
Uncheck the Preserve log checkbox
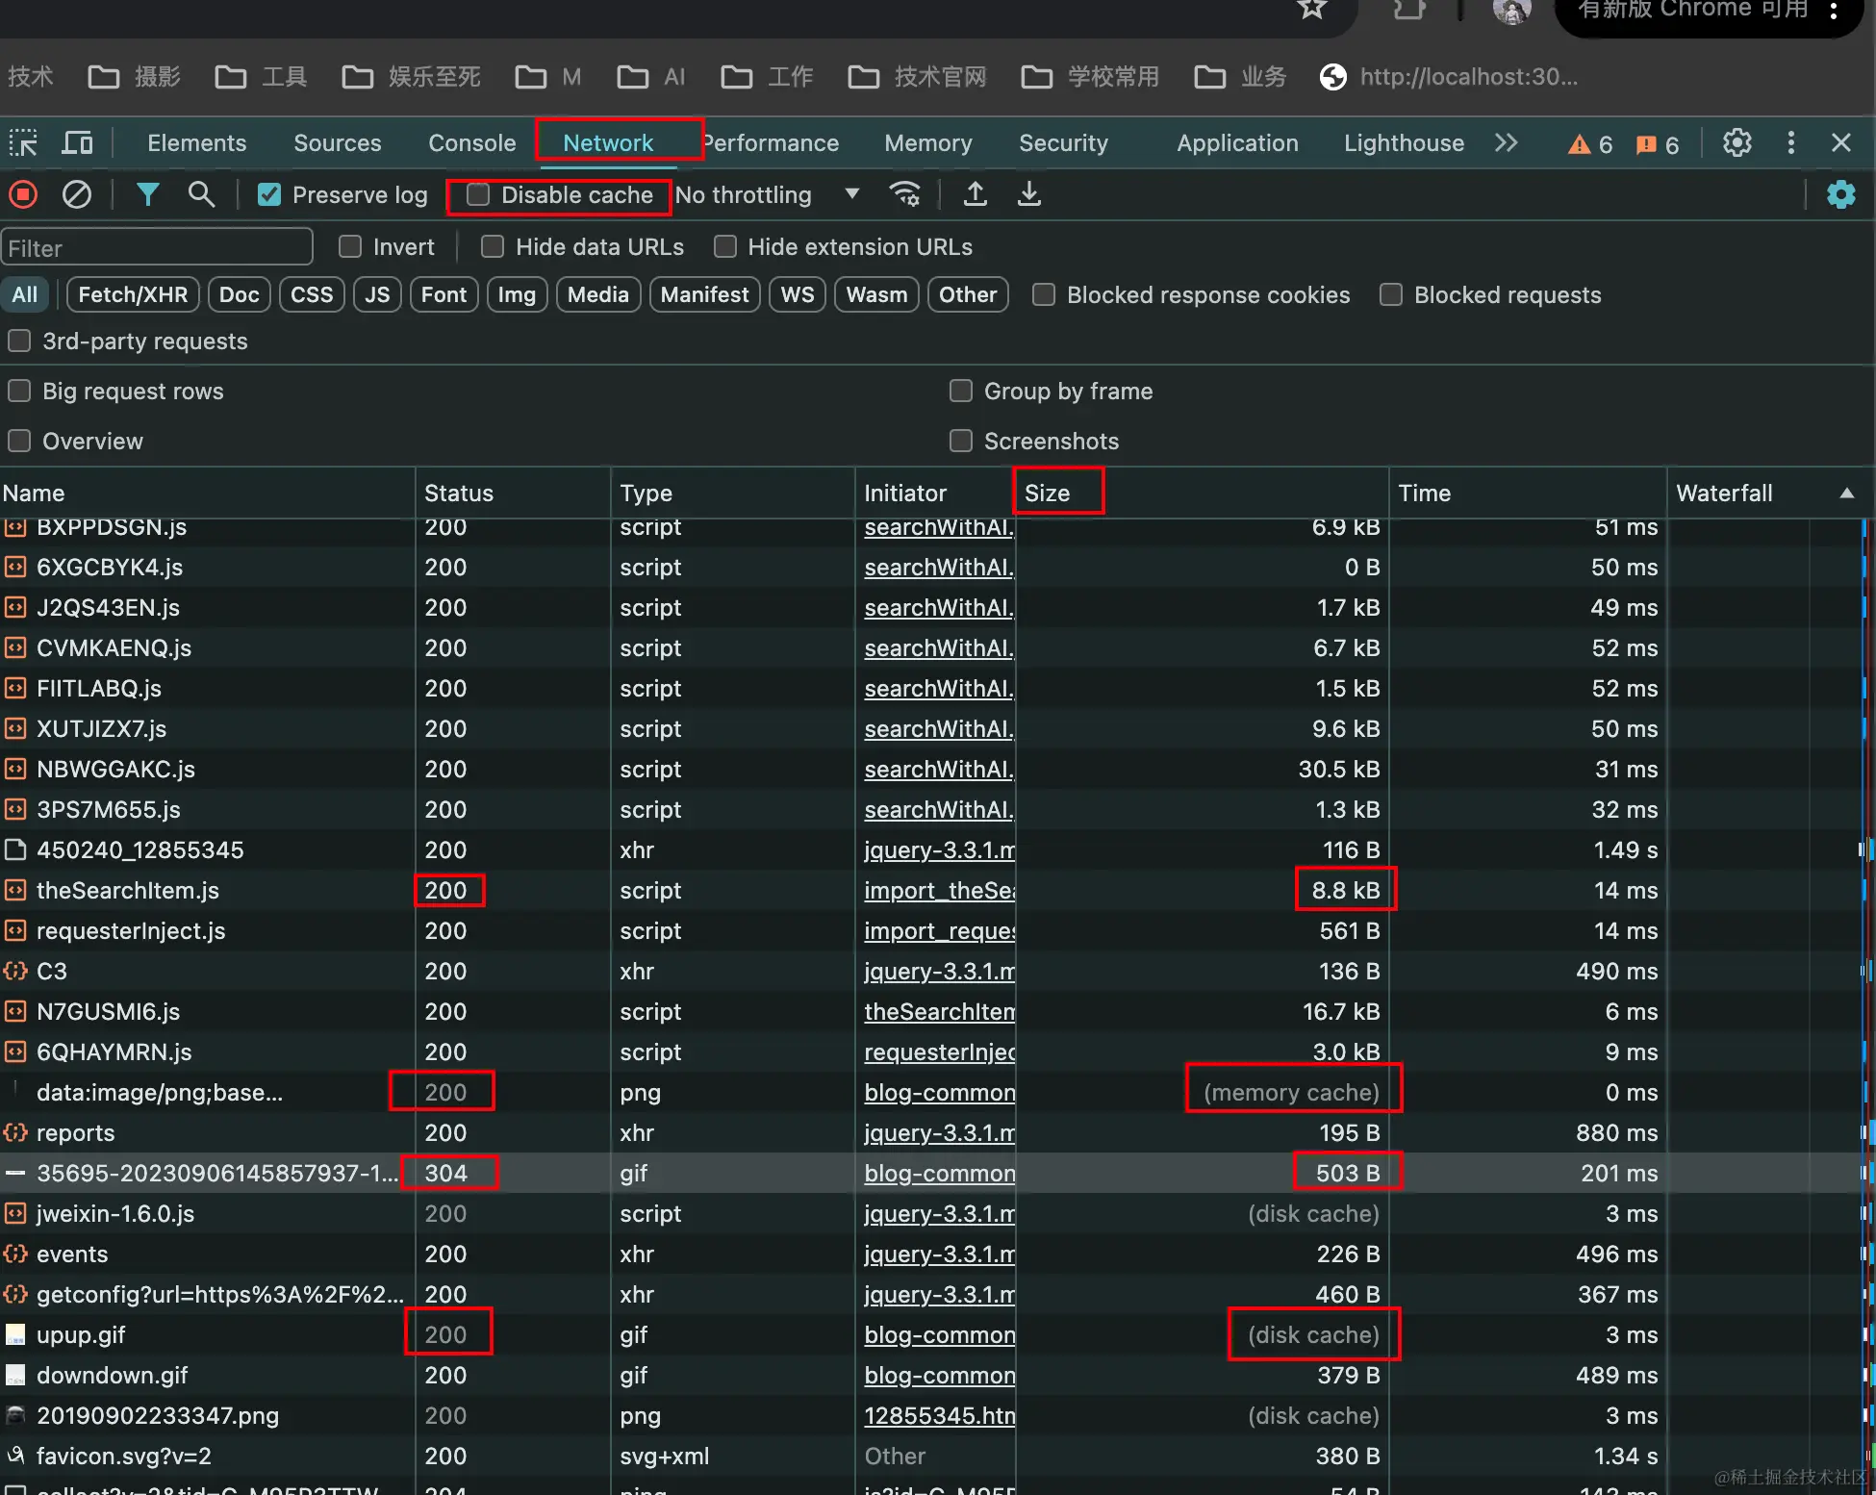[x=269, y=195]
